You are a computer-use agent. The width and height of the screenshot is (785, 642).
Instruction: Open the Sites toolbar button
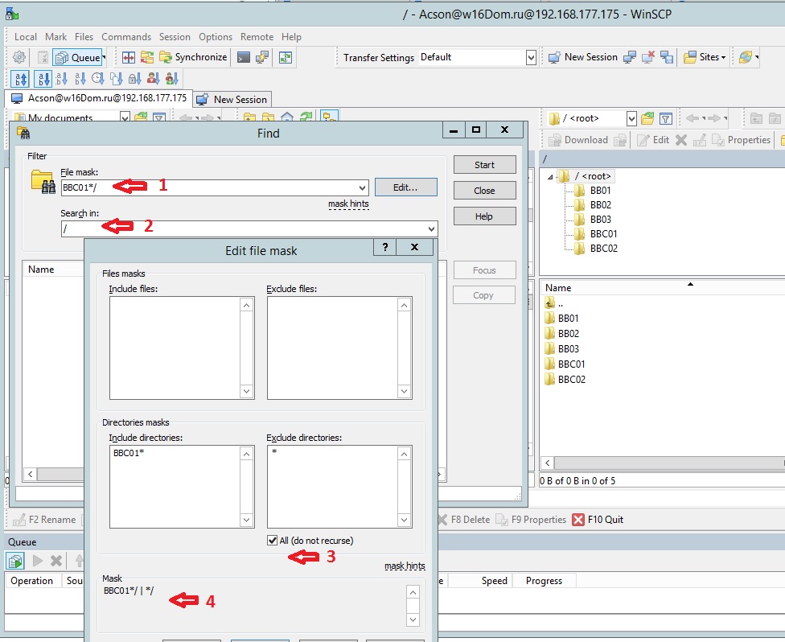click(705, 57)
